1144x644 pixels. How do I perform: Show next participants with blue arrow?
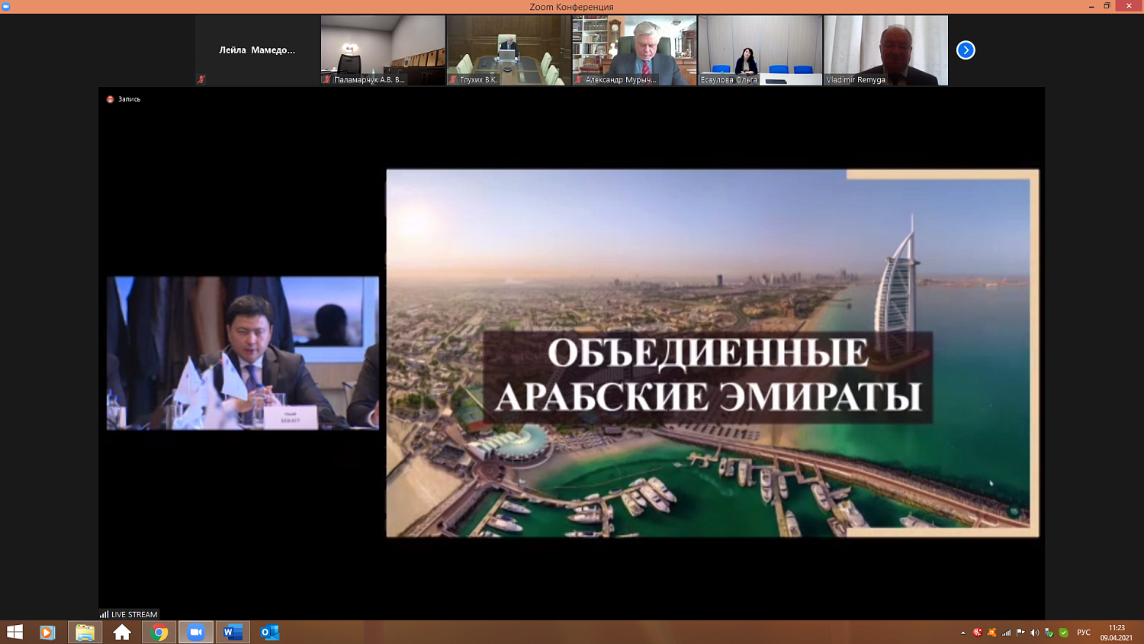pos(966,50)
